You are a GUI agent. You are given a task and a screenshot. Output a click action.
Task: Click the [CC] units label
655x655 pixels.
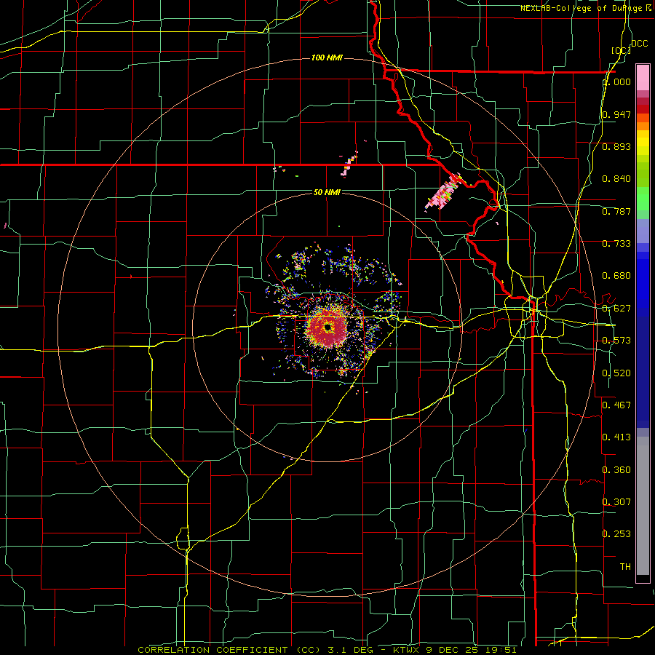coord(621,50)
